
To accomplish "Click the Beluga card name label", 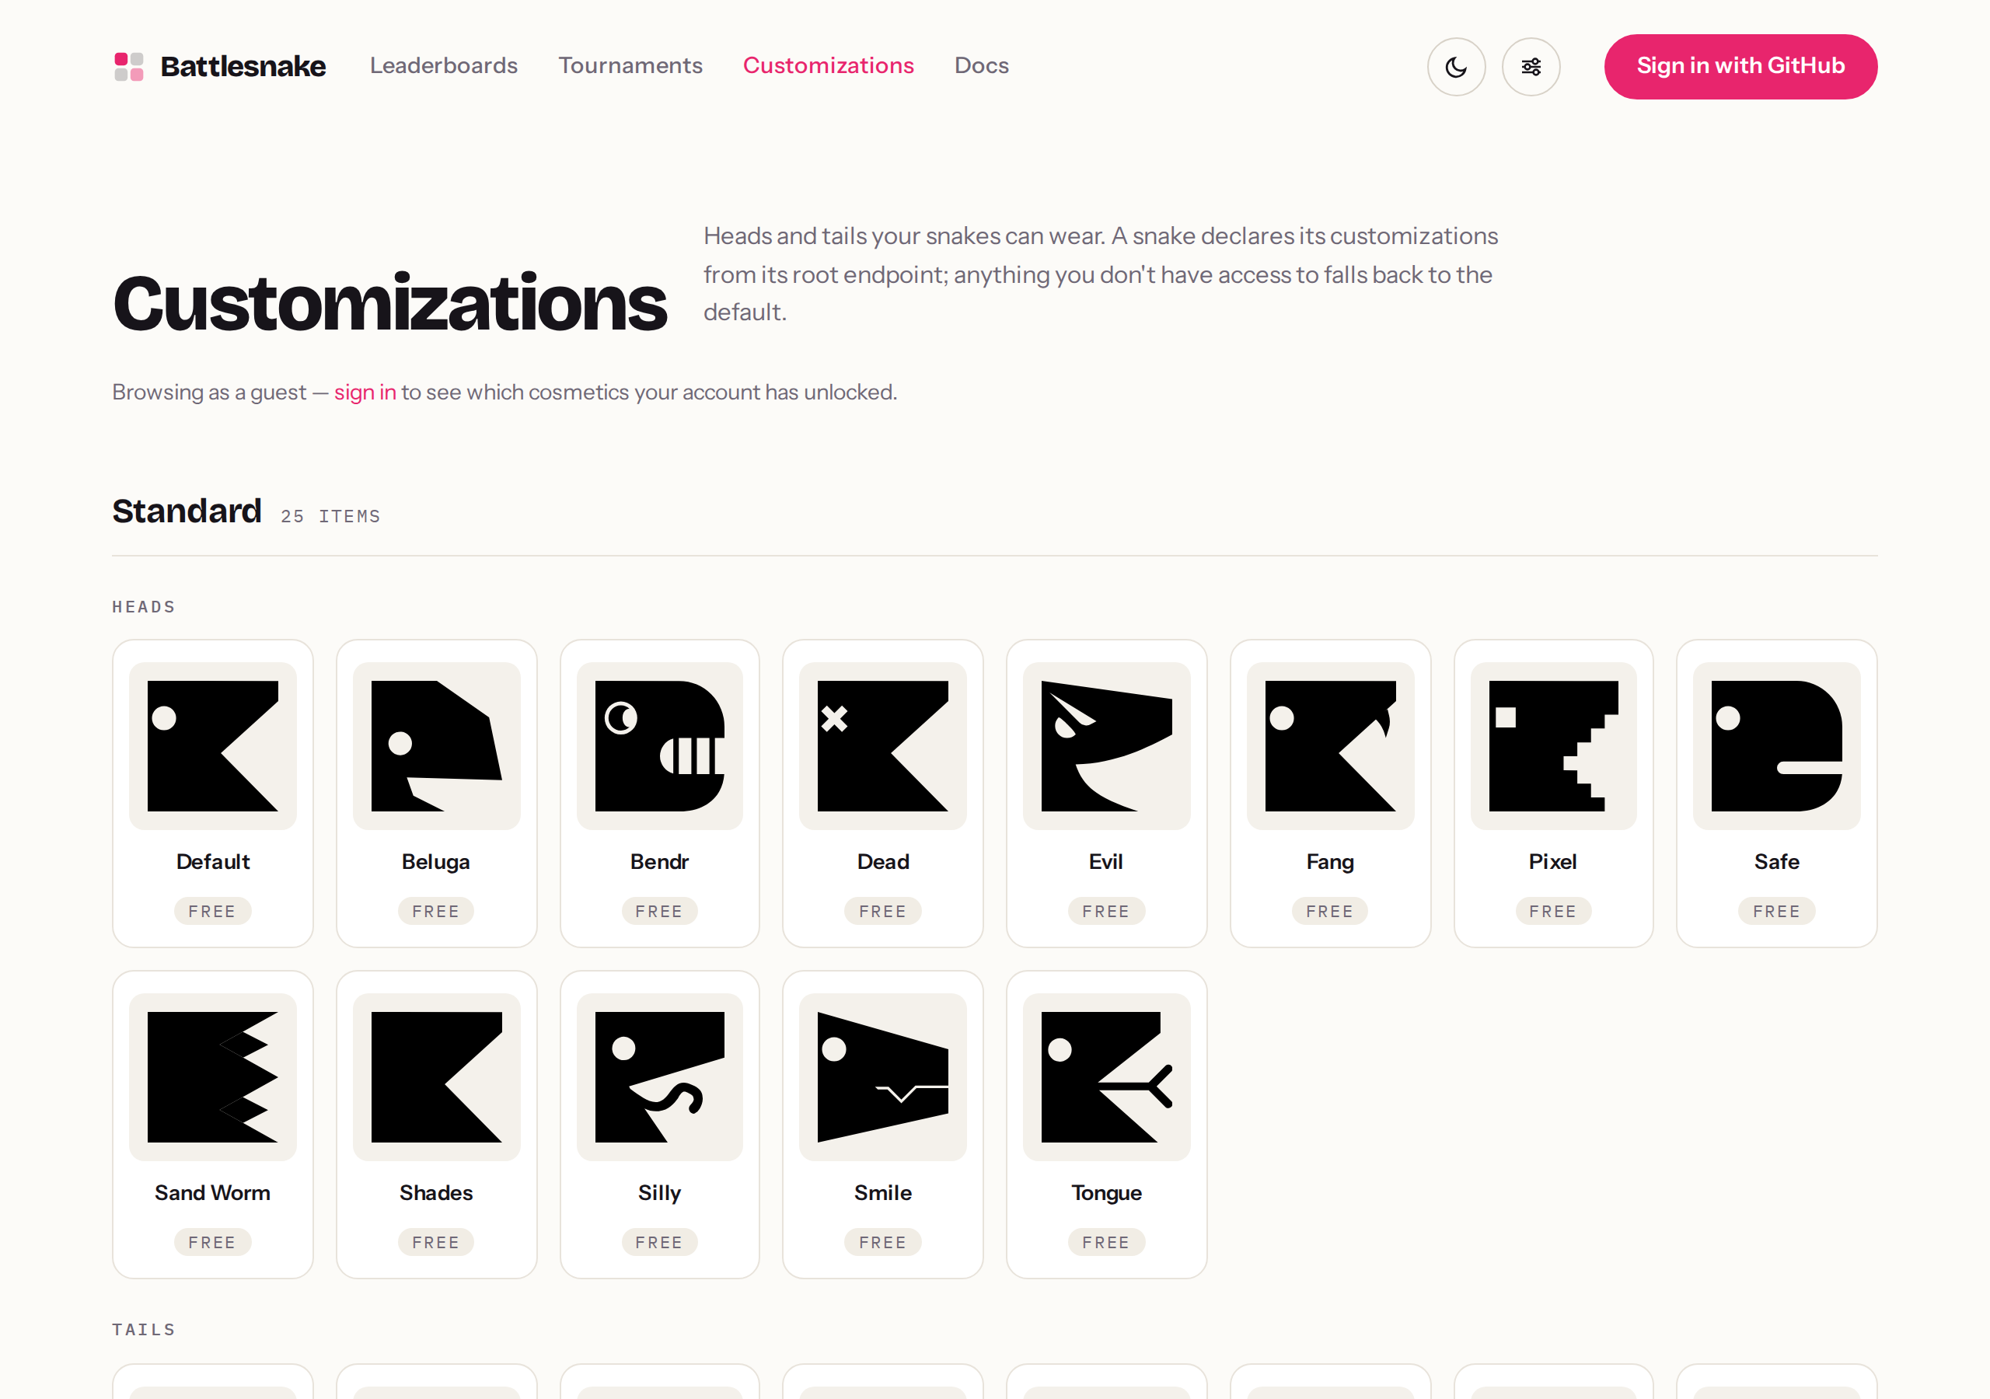I will (x=436, y=862).
